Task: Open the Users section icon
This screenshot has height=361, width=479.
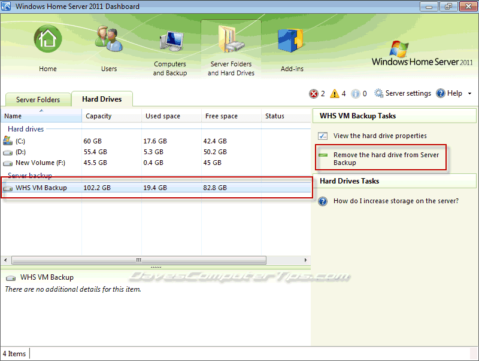Action: click(109, 39)
